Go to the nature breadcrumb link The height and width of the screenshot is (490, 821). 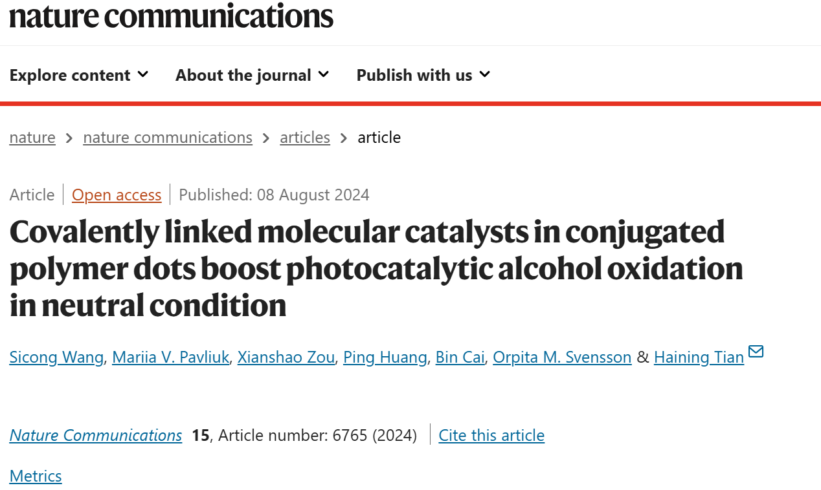pyautogui.click(x=32, y=138)
